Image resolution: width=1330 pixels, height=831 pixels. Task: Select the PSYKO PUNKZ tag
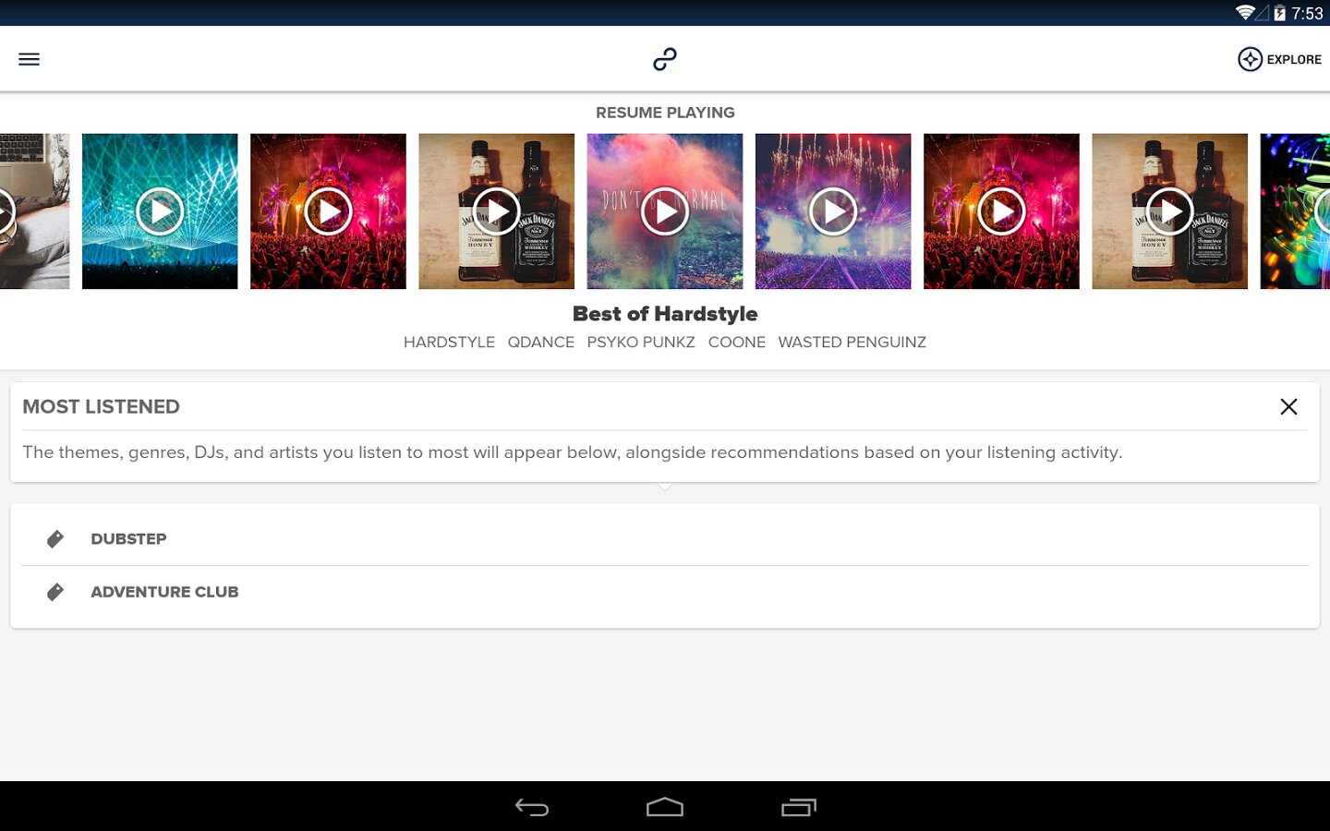[x=641, y=343]
